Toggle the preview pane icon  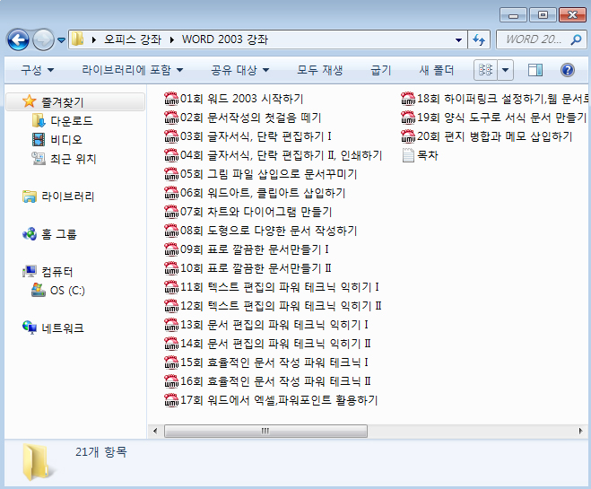(x=535, y=70)
